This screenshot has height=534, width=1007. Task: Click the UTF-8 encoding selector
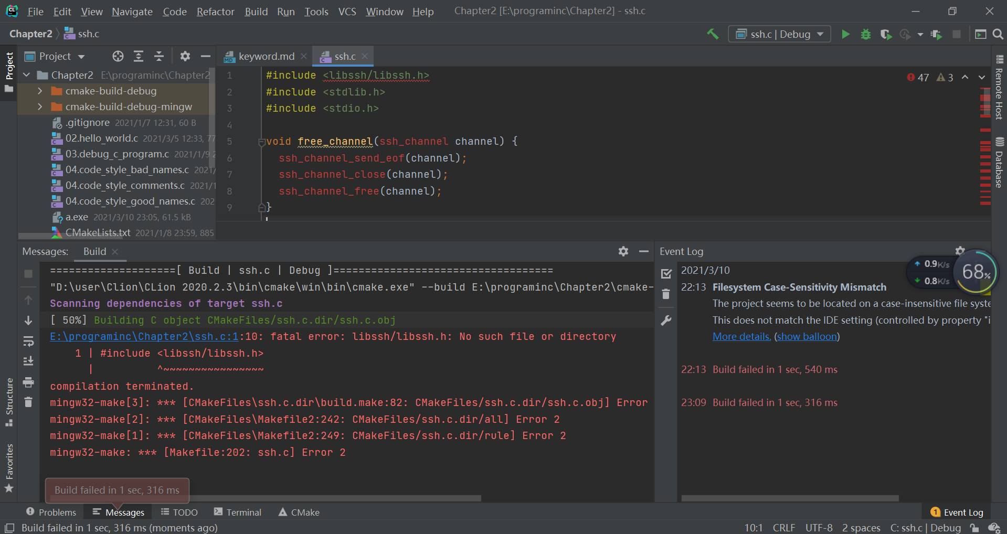point(819,528)
